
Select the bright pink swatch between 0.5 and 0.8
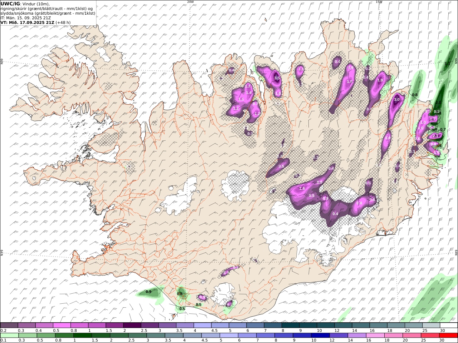(62, 325)
